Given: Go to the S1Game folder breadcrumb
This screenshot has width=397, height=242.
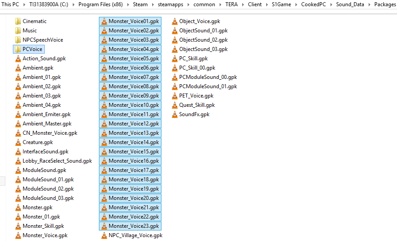Looking at the screenshot, I should (x=281, y=4).
